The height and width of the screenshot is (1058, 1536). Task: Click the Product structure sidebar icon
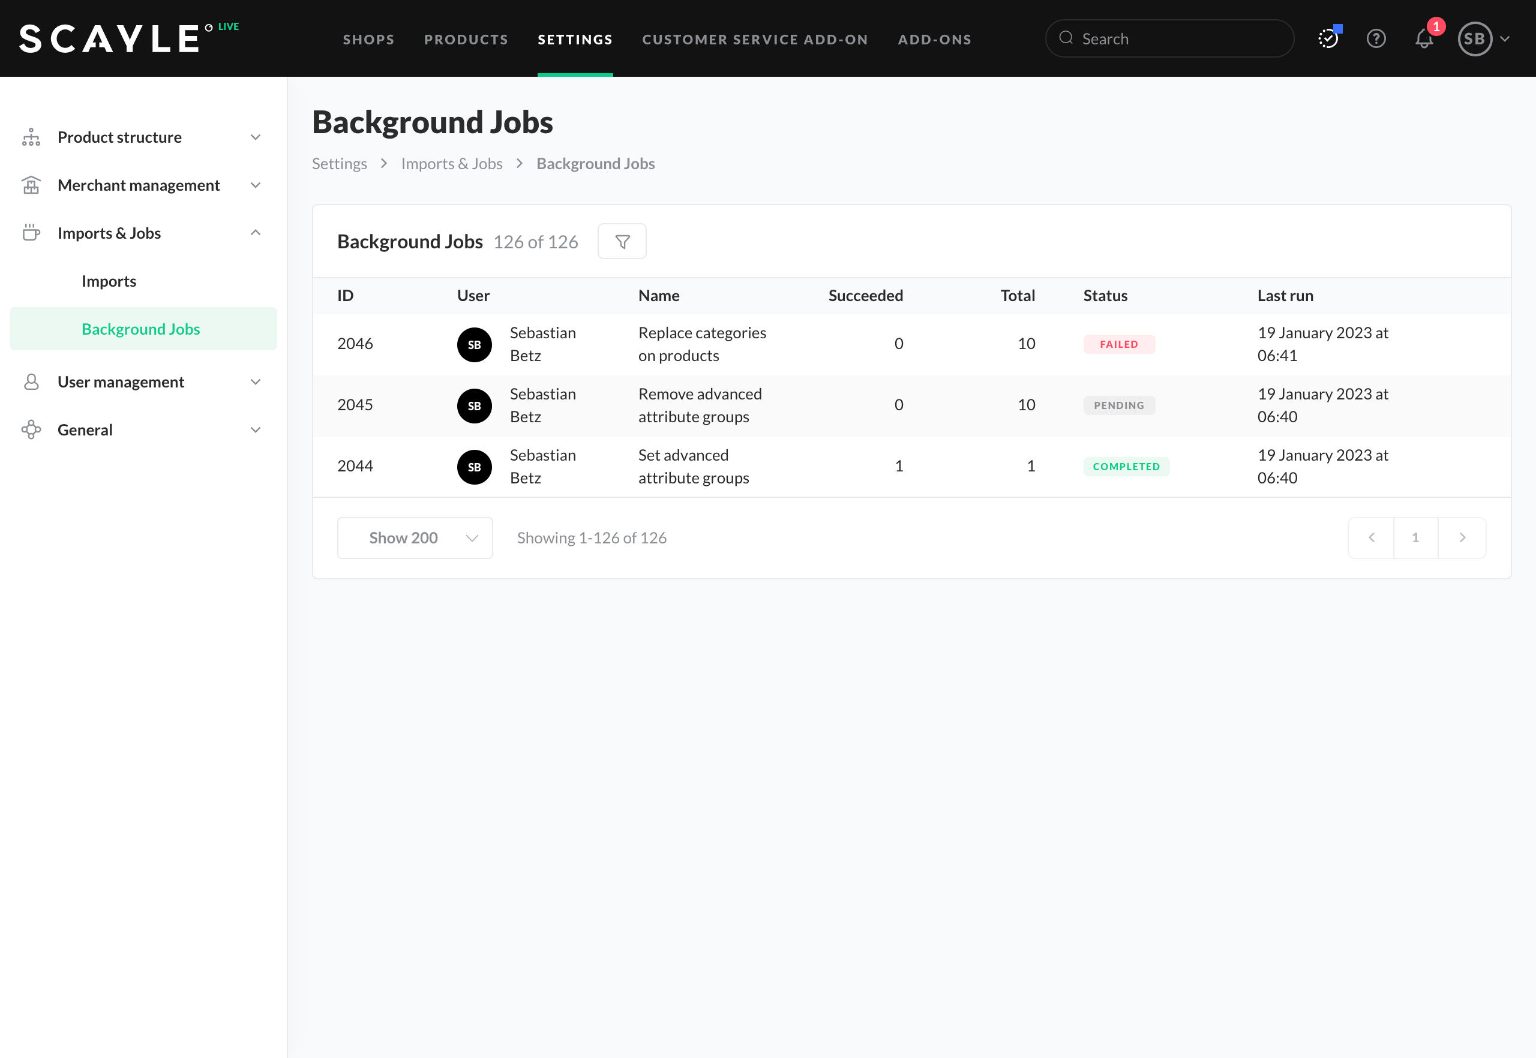(31, 137)
